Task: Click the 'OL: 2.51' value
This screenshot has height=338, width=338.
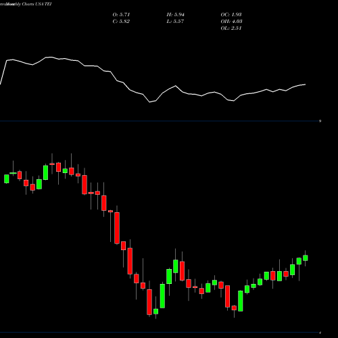Action: [x=231, y=28]
